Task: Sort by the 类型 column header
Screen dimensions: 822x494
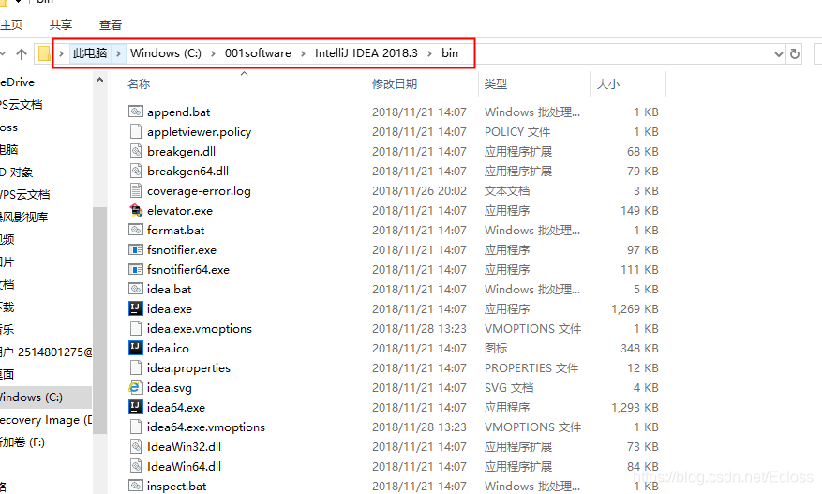Action: 496,84
